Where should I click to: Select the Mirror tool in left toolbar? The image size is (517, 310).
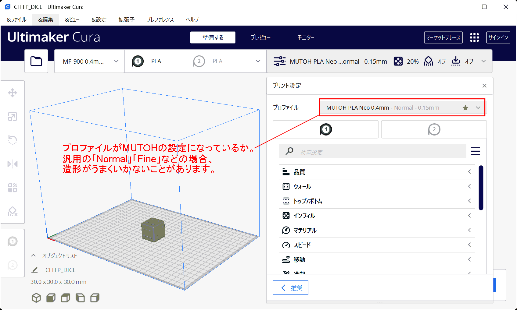tap(13, 164)
